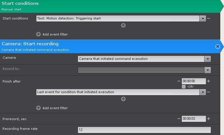
Task: Enable the -OR- checkbox
Action: pyautogui.click(x=184, y=87)
